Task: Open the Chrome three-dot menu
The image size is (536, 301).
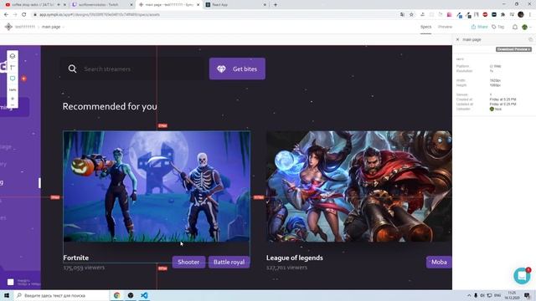Action: pyautogui.click(x=530, y=15)
